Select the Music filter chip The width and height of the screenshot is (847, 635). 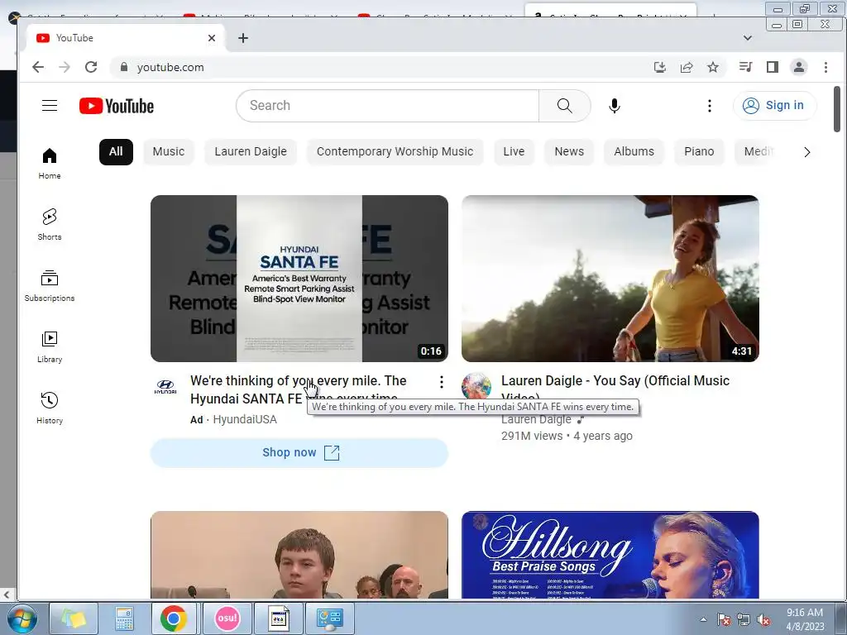tap(169, 152)
